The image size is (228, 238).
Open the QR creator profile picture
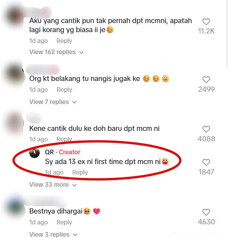pos(34,153)
